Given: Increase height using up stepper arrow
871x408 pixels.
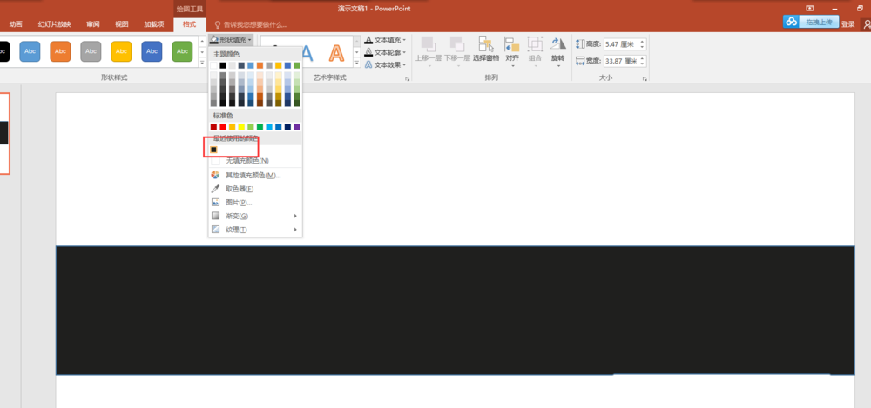Looking at the screenshot, I should (x=643, y=42).
